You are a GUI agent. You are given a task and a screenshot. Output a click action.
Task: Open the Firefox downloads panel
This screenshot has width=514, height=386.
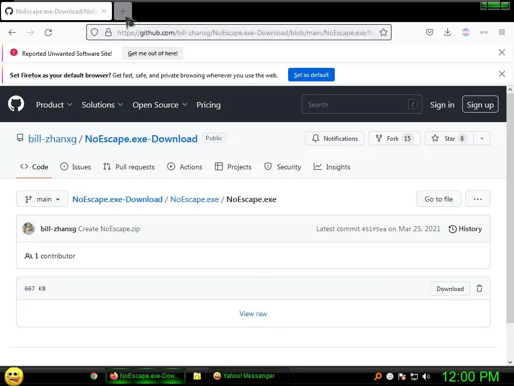click(x=447, y=32)
